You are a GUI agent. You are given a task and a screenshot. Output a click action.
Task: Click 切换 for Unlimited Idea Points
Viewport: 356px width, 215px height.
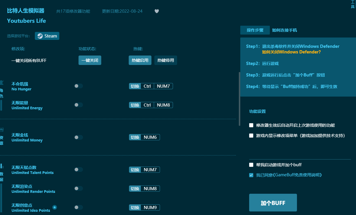click(135, 208)
